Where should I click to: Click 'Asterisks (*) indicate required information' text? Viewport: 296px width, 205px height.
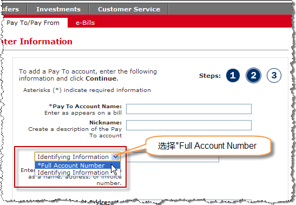tap(87, 90)
